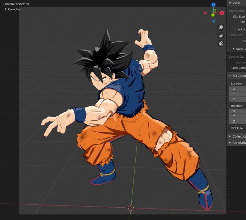Image resolution: width=246 pixels, height=220 pixels.
Task: Collapse the View panel
Action: pos(230,3)
